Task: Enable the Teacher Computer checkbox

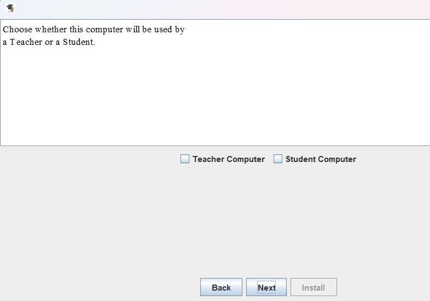Action: (185, 159)
